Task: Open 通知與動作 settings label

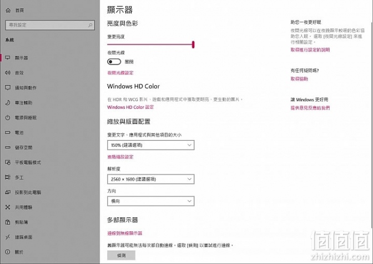Action: [x=26, y=88]
